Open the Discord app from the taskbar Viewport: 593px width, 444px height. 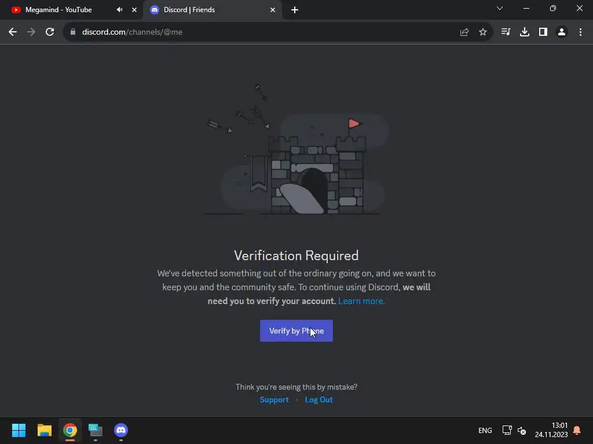[121, 430]
